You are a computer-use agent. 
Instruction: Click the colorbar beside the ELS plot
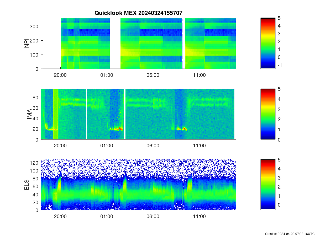tap(268, 185)
